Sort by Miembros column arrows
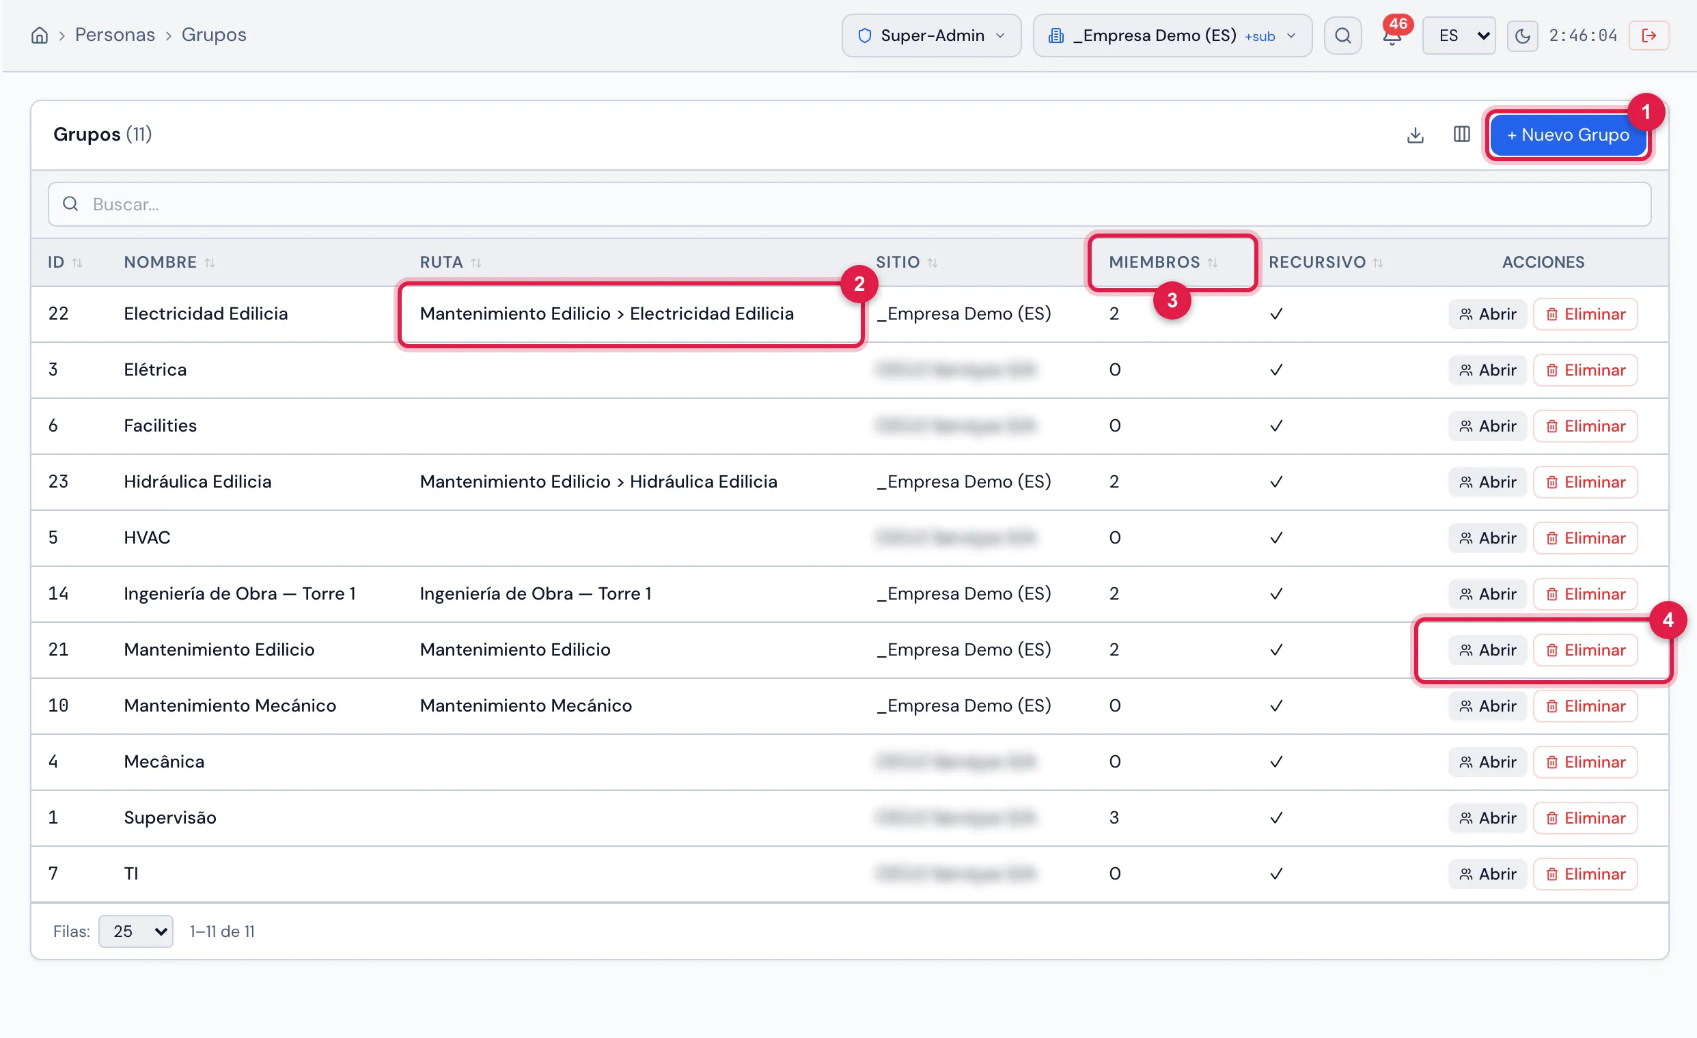Image resolution: width=1697 pixels, height=1038 pixels. (1213, 262)
